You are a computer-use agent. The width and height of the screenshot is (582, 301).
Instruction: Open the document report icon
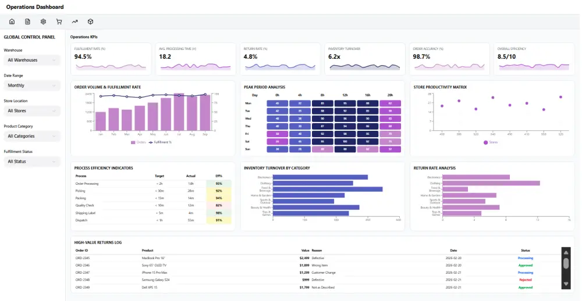click(x=27, y=21)
